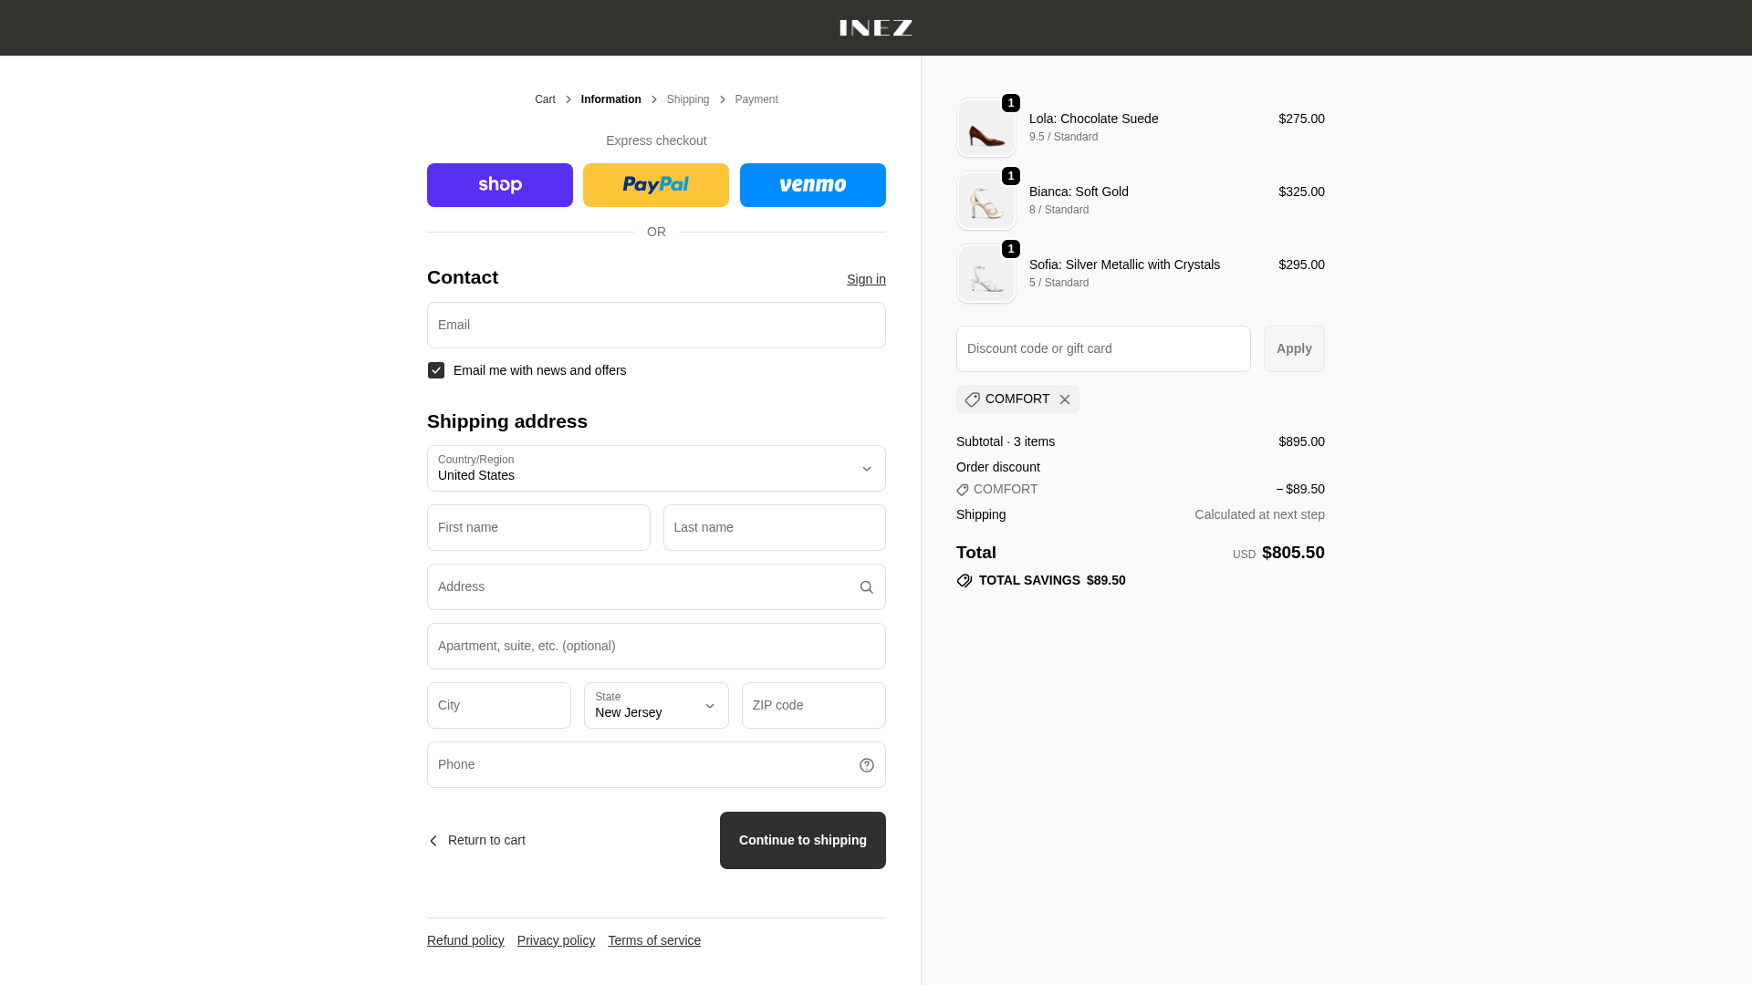Select Venmo express checkout
1752x985 pixels.
coord(813,185)
